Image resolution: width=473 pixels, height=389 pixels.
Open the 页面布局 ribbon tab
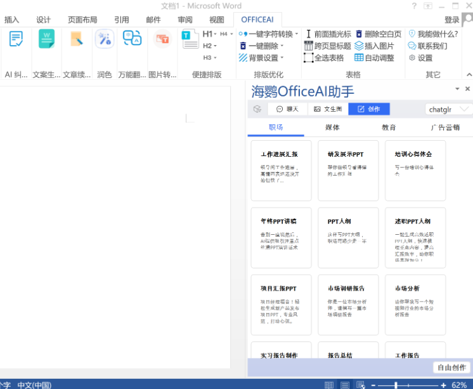point(82,20)
